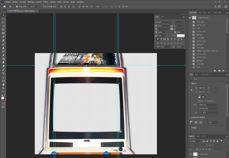The height and width of the screenshot is (158, 229).
Task: Select the Zoom tool
Action: point(3,88)
